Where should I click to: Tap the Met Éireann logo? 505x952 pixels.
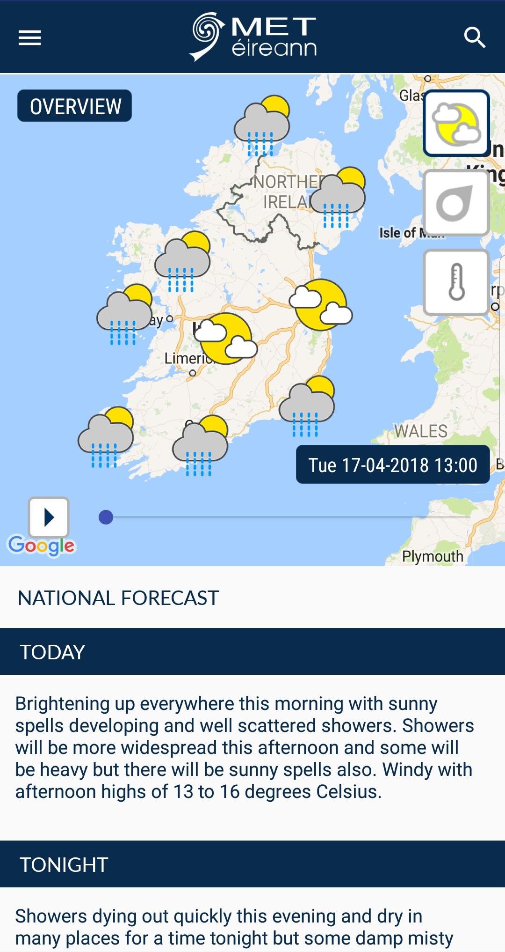(253, 37)
